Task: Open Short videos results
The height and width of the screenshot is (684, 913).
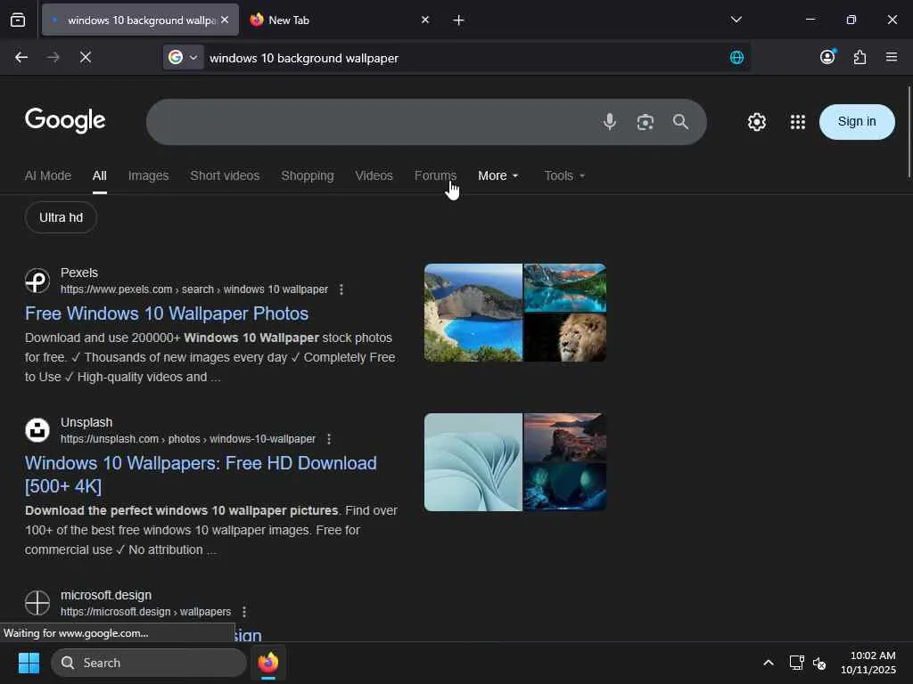Action: click(225, 175)
